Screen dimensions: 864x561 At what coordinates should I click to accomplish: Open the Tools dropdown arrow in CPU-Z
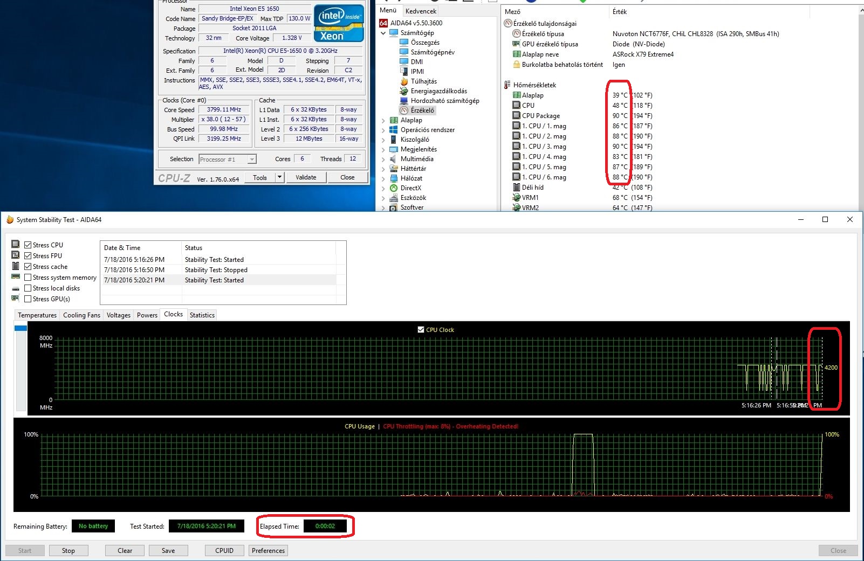(x=279, y=177)
